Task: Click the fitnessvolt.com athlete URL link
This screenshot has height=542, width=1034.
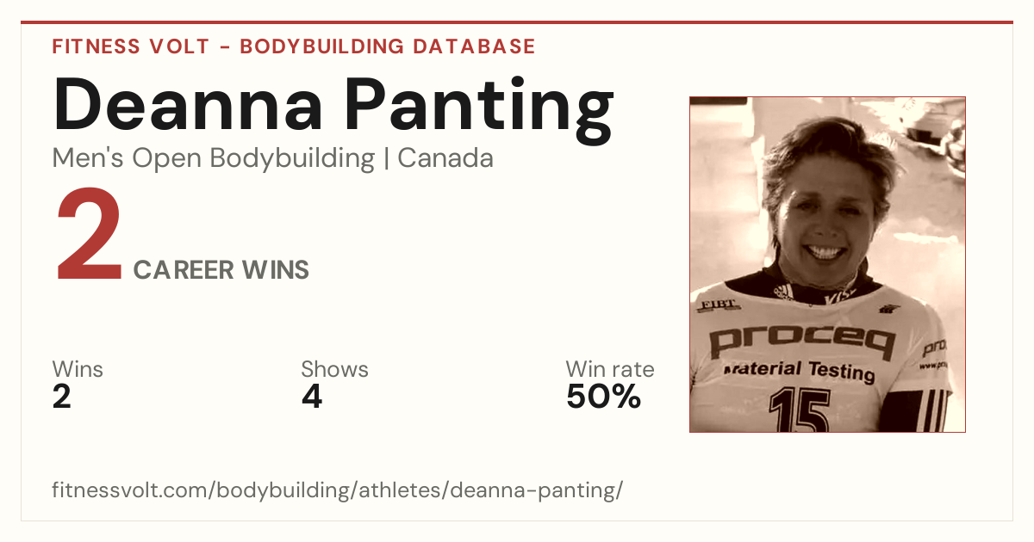Action: pos(337,490)
